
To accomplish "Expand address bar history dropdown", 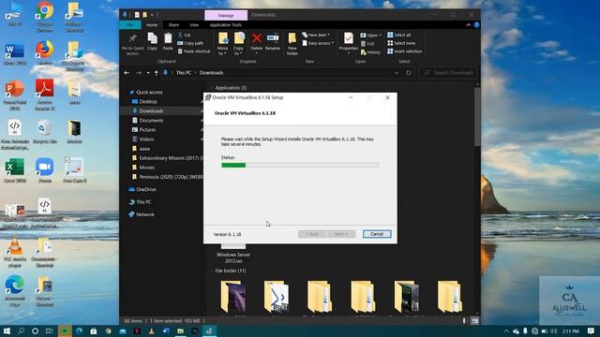I will coord(397,73).
